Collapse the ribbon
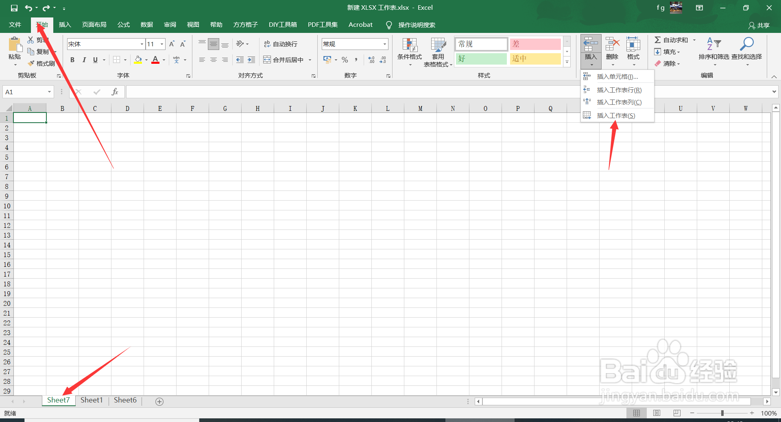 click(x=774, y=76)
